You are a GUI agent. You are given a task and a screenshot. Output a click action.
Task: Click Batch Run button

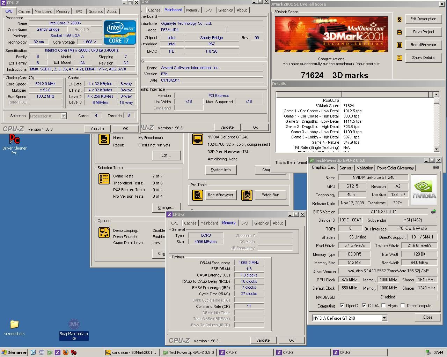[270, 195]
